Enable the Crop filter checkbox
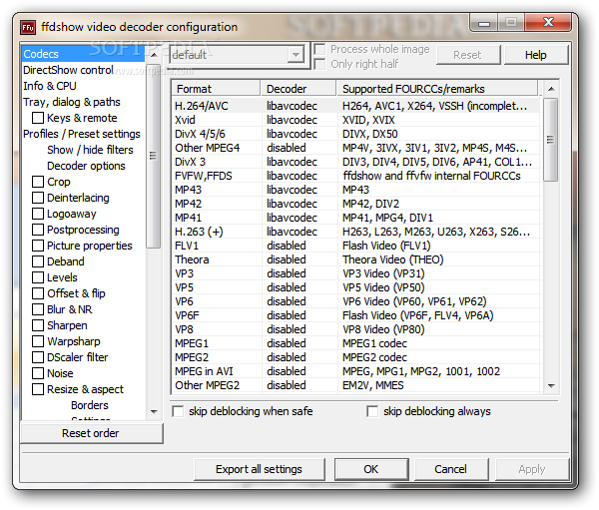599x510 pixels. point(38,182)
